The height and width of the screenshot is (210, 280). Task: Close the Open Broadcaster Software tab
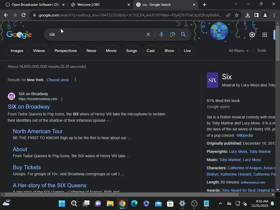(63, 5)
